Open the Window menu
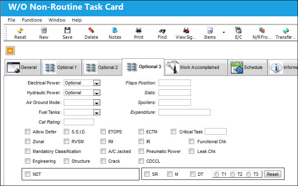 (57, 20)
